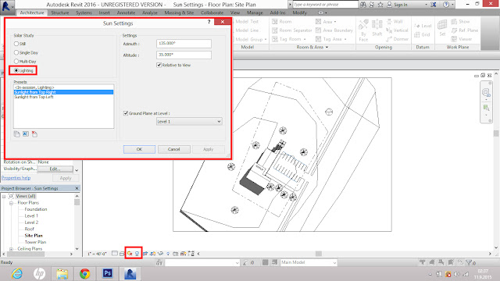Click the Reveal Hidden Elements icon

coord(168,254)
